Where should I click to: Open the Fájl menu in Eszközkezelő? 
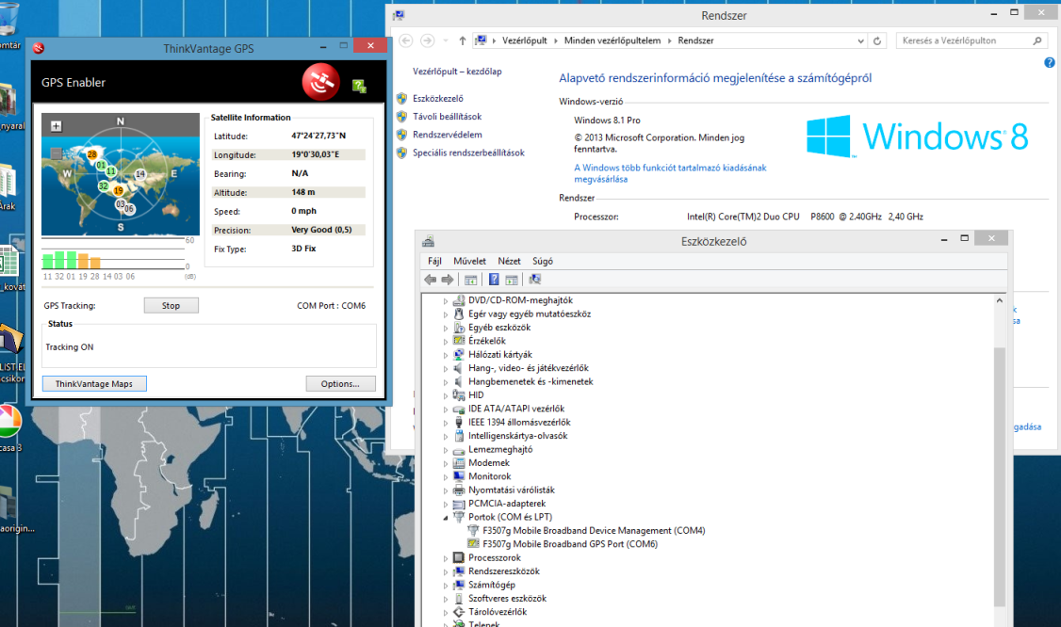pyautogui.click(x=434, y=261)
